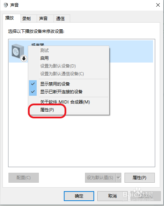
Task: Expand the 设为默认值 dropdown arrow
Action: [119, 178]
